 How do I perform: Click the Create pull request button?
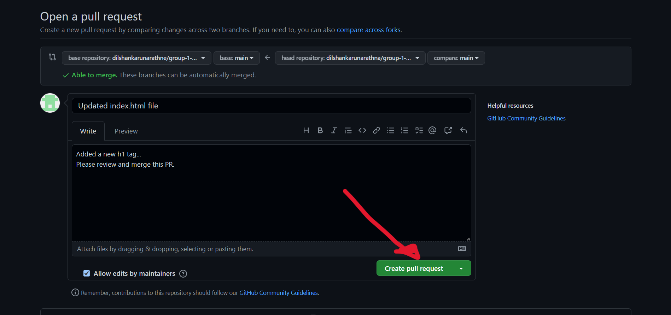click(x=414, y=268)
